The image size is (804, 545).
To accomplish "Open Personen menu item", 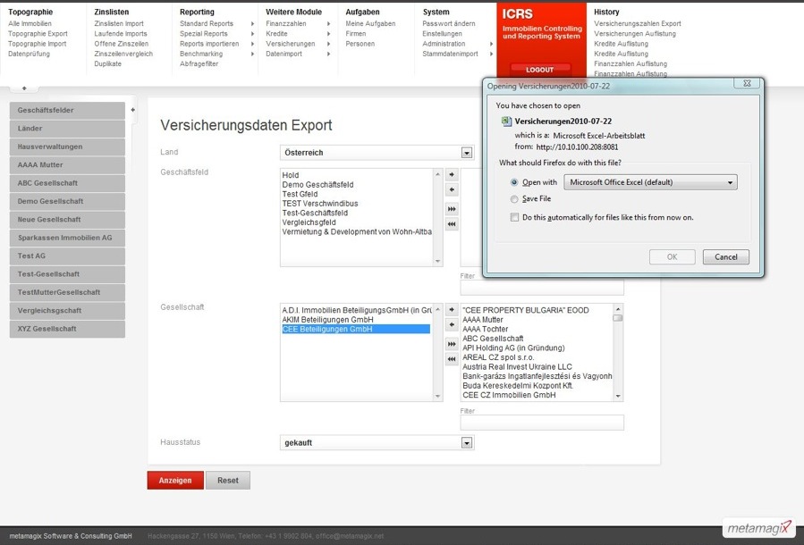I will [360, 44].
